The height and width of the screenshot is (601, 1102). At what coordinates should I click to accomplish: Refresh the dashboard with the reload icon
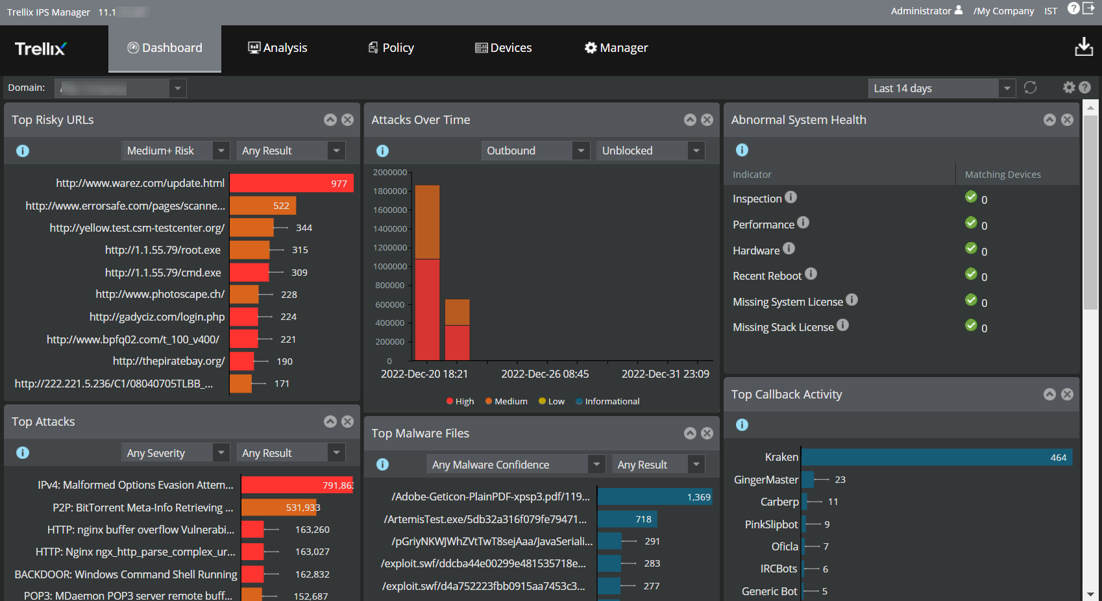tap(1030, 88)
